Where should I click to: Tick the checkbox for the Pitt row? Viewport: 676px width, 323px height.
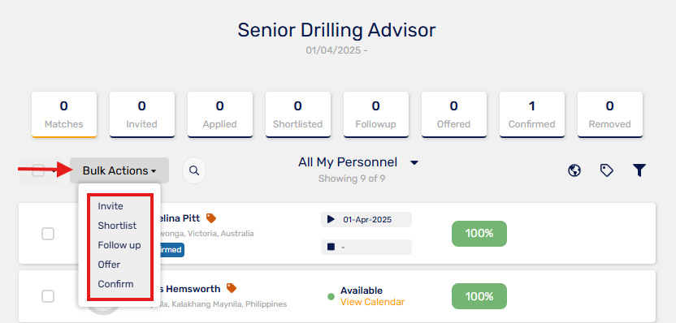48,234
